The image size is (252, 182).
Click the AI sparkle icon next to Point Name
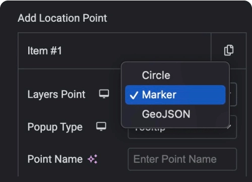93,159
